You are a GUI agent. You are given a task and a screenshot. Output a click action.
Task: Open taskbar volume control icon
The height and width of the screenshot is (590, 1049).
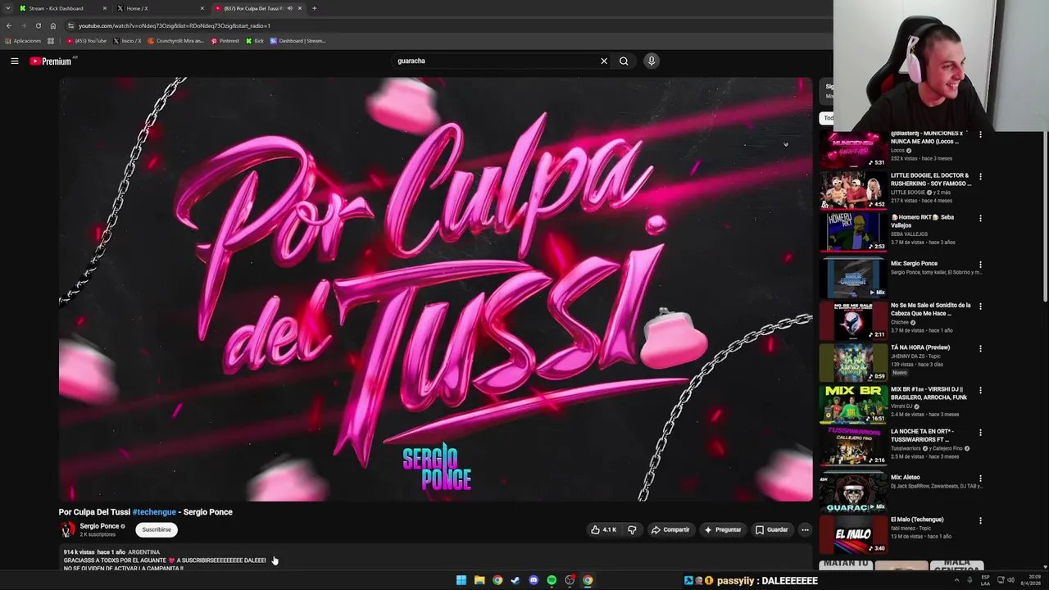(x=1012, y=580)
